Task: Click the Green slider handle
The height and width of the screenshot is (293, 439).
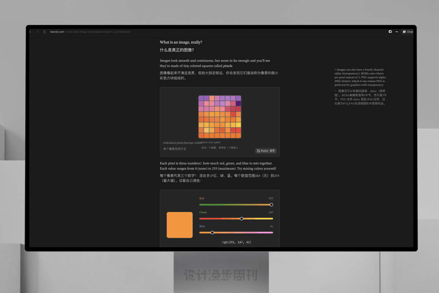Action: (x=241, y=219)
